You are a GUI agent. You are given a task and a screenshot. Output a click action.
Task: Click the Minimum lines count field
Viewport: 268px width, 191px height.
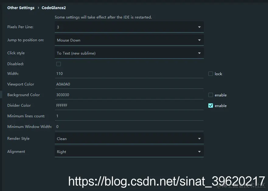[x=129, y=116]
